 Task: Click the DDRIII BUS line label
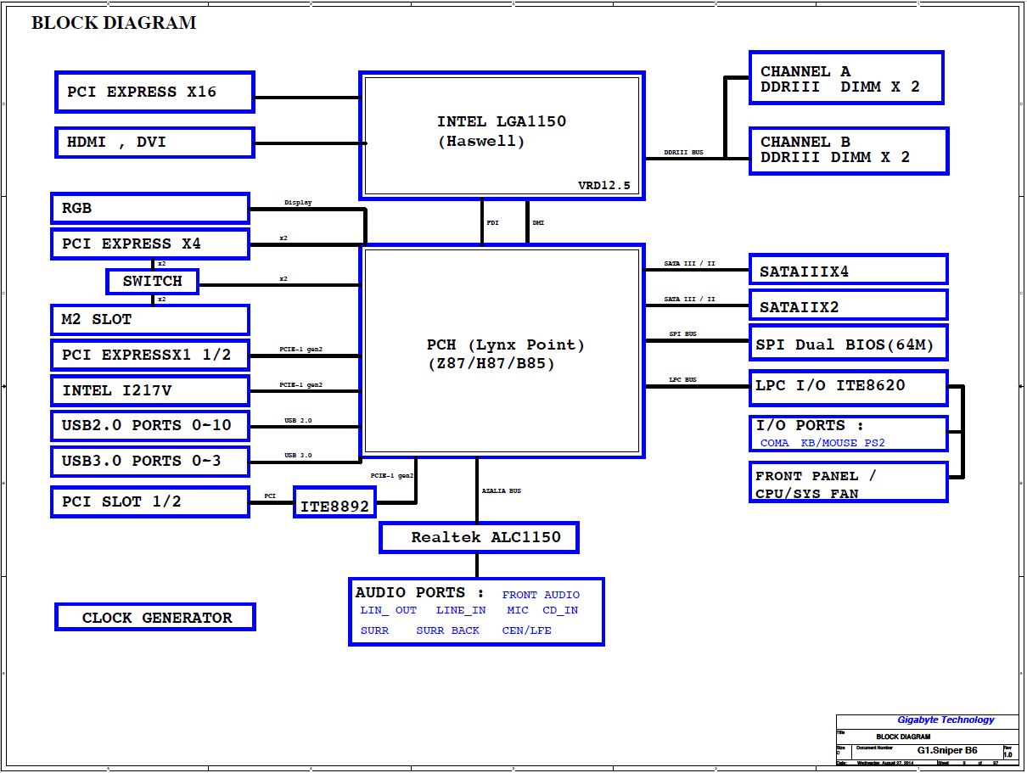(x=684, y=153)
